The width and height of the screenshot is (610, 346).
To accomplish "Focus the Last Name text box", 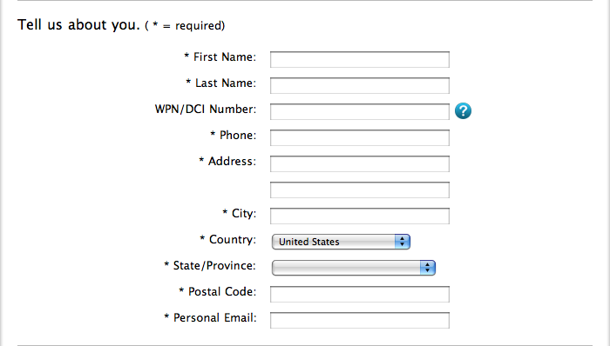I will pos(360,85).
